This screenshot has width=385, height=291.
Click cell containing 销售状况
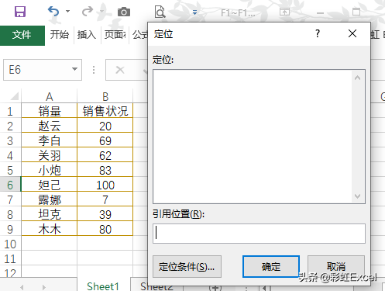pos(105,111)
